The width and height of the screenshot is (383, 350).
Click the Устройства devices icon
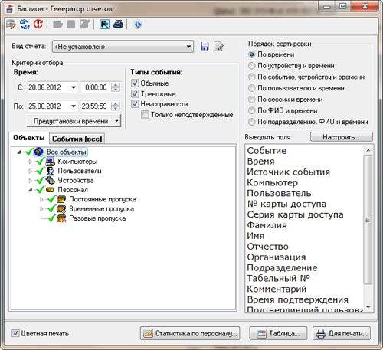[51, 180]
